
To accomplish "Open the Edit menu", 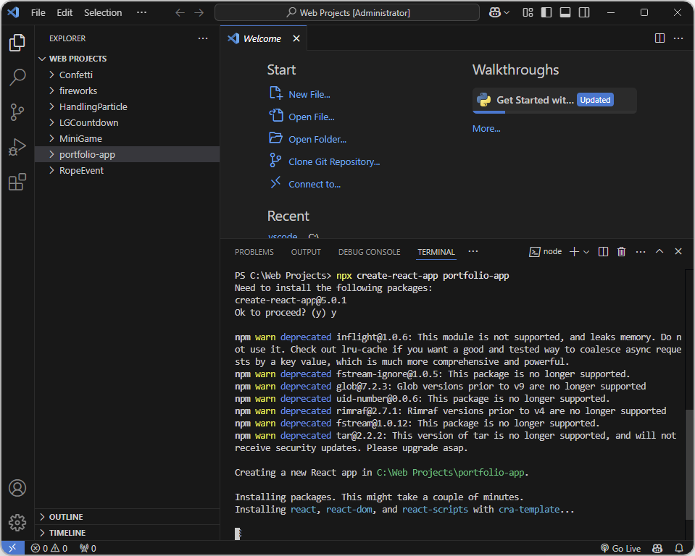I will [64, 12].
